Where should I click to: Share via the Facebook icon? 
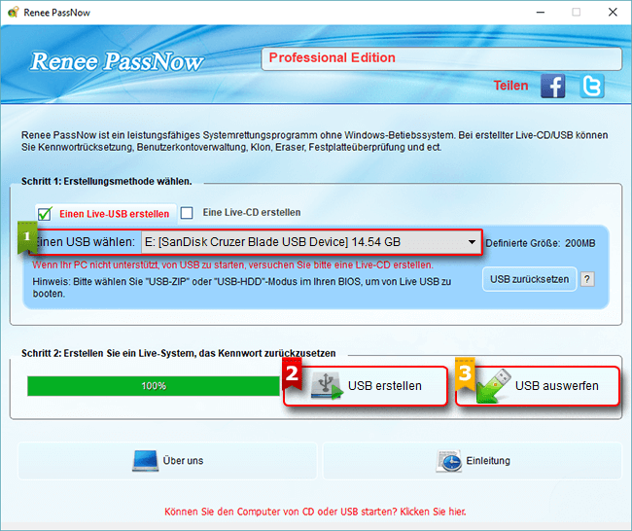click(x=552, y=86)
